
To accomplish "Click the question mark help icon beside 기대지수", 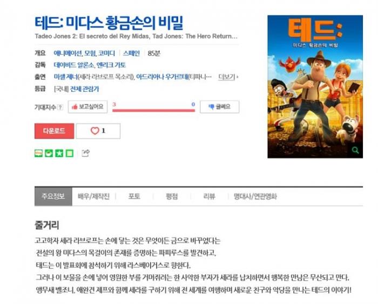I will pyautogui.click(x=60, y=107).
